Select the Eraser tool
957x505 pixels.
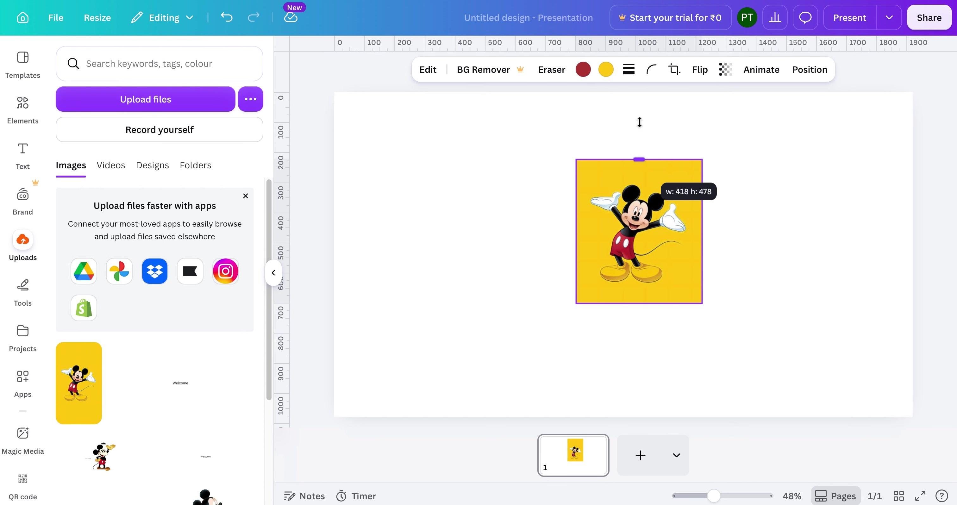tap(551, 69)
